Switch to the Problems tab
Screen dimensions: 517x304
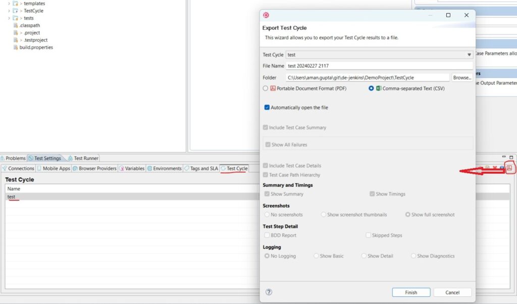pyautogui.click(x=13, y=158)
